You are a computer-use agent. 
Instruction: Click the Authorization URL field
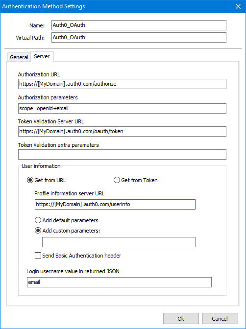point(122,84)
